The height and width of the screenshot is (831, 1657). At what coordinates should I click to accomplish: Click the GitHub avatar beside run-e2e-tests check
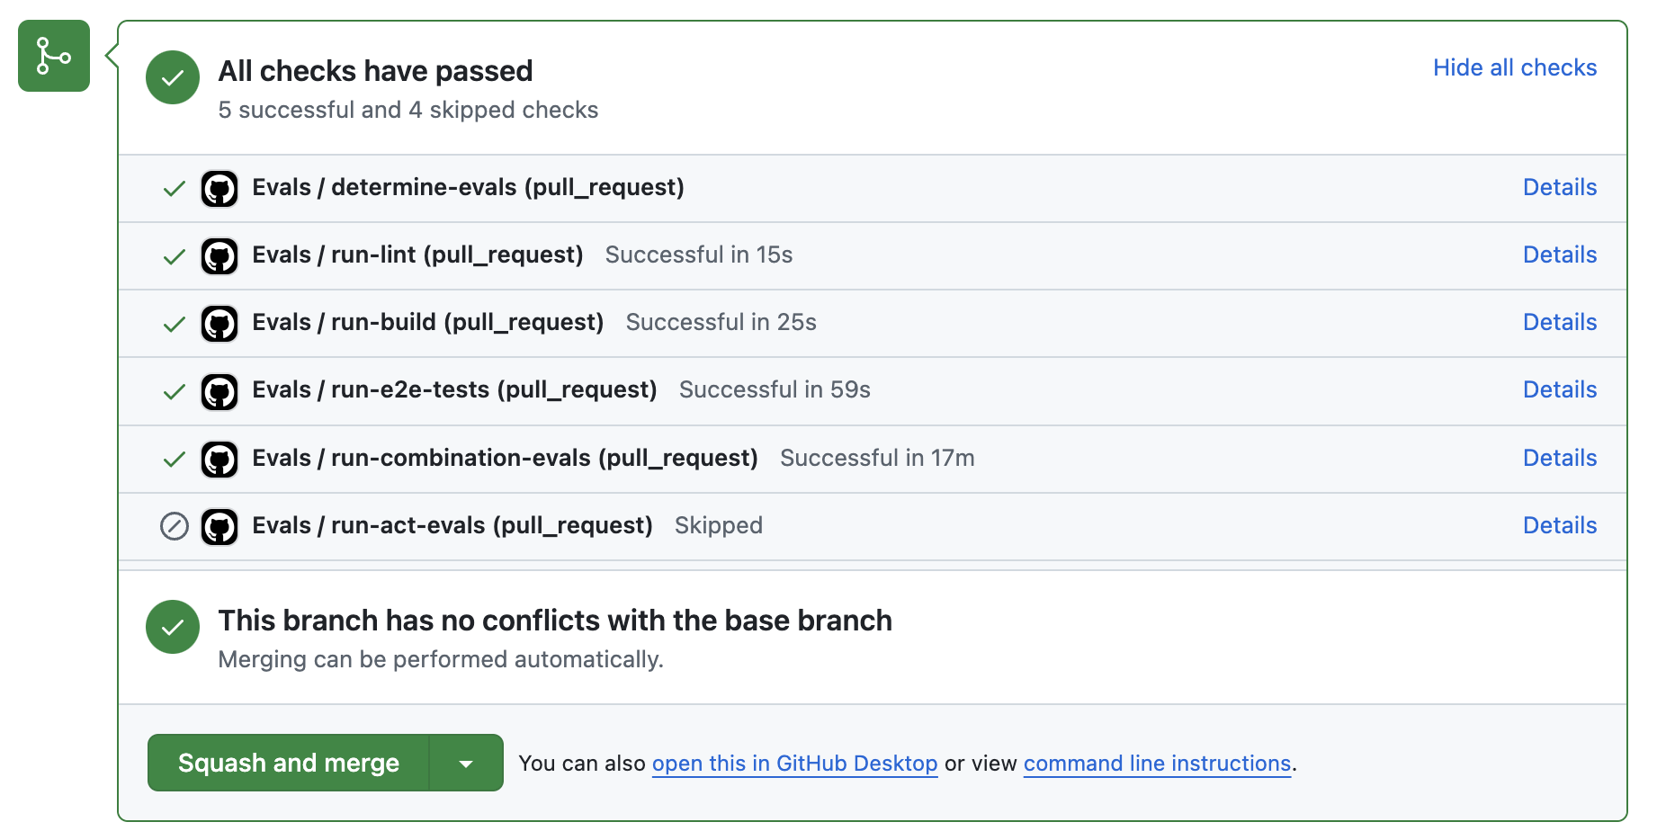(219, 391)
